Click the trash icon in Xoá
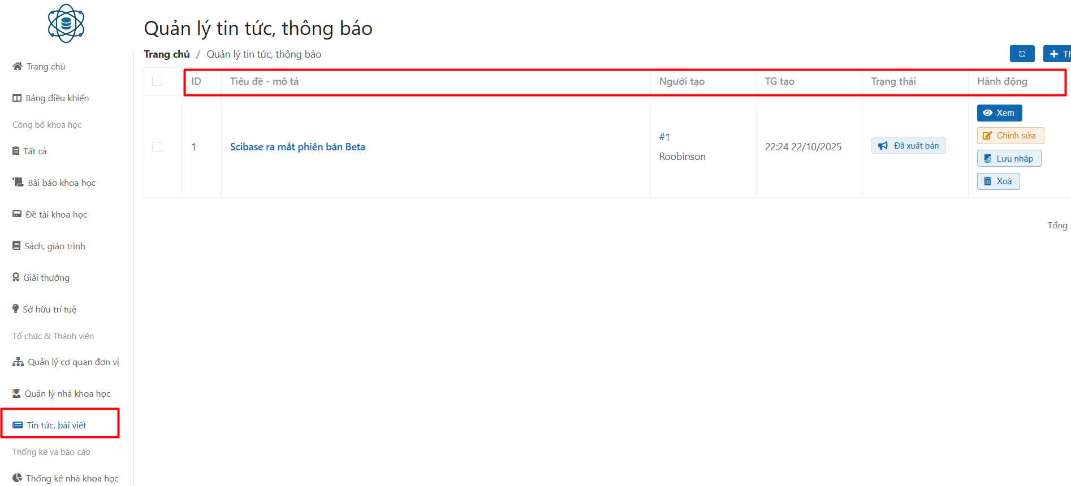Viewport: 1071px width, 486px height. (x=987, y=181)
